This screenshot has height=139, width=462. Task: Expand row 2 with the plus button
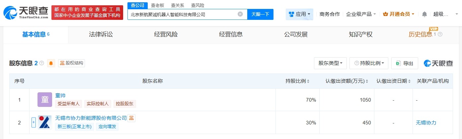(34, 122)
